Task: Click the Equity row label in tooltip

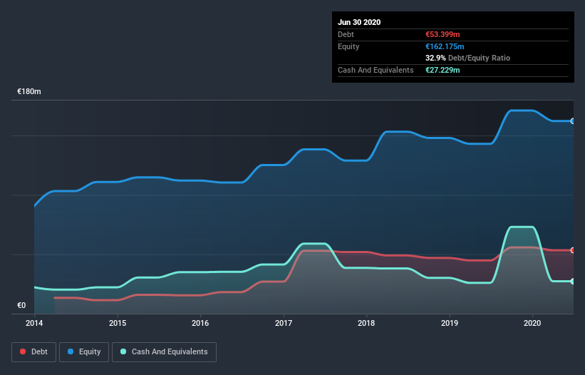Action: click(x=348, y=46)
